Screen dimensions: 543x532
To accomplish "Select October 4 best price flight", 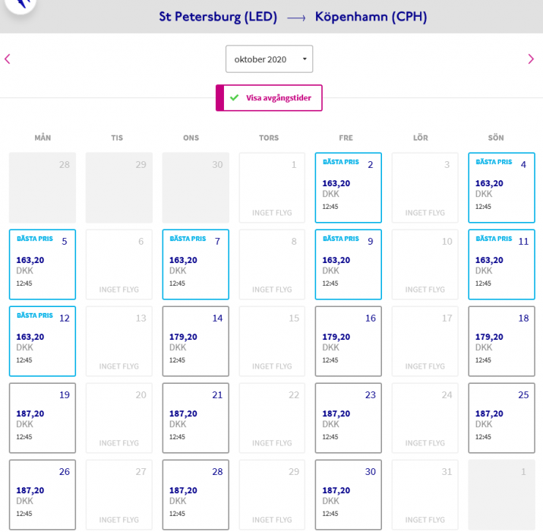I will (501, 188).
